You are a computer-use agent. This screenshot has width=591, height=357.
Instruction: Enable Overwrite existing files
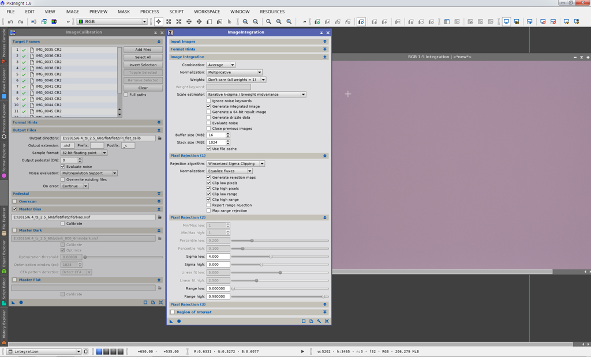(x=63, y=179)
